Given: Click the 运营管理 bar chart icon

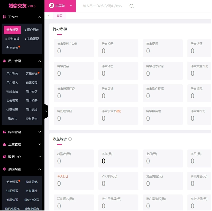Looking at the screenshot, I should [4, 144].
